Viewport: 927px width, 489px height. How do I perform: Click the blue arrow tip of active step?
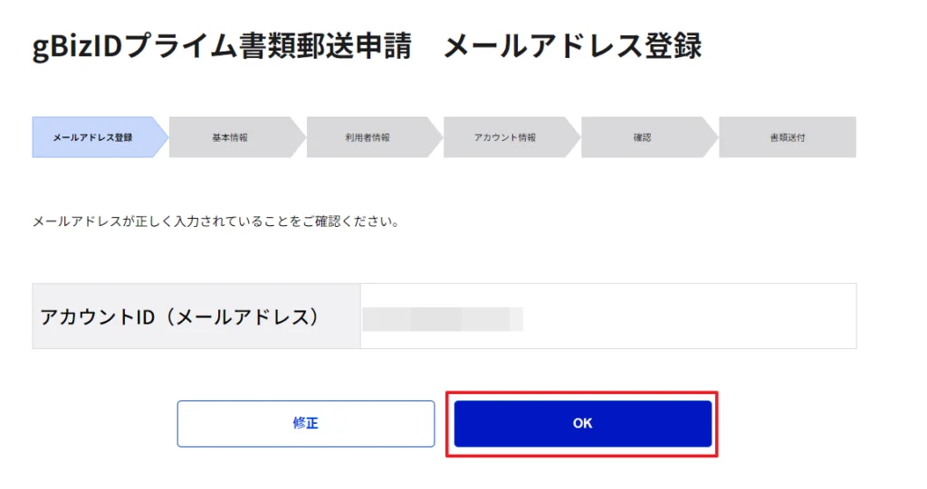point(163,137)
